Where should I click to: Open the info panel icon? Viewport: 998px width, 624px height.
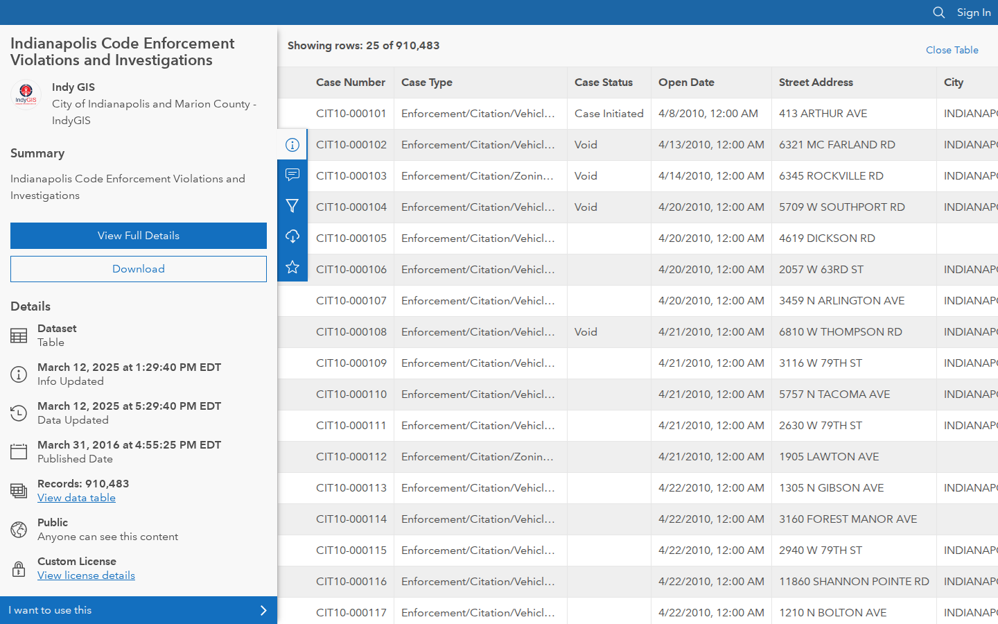[292, 145]
